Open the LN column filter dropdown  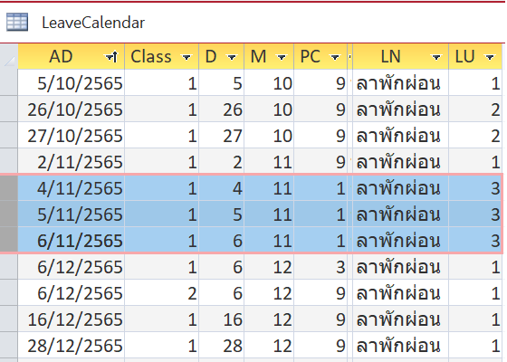(x=436, y=58)
